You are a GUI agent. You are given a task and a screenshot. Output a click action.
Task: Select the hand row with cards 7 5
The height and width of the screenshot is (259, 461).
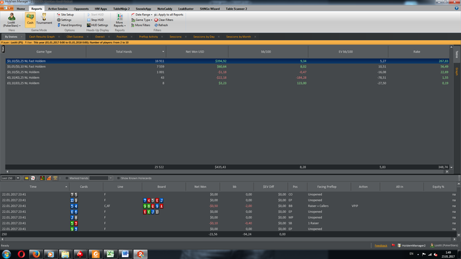pos(228,195)
